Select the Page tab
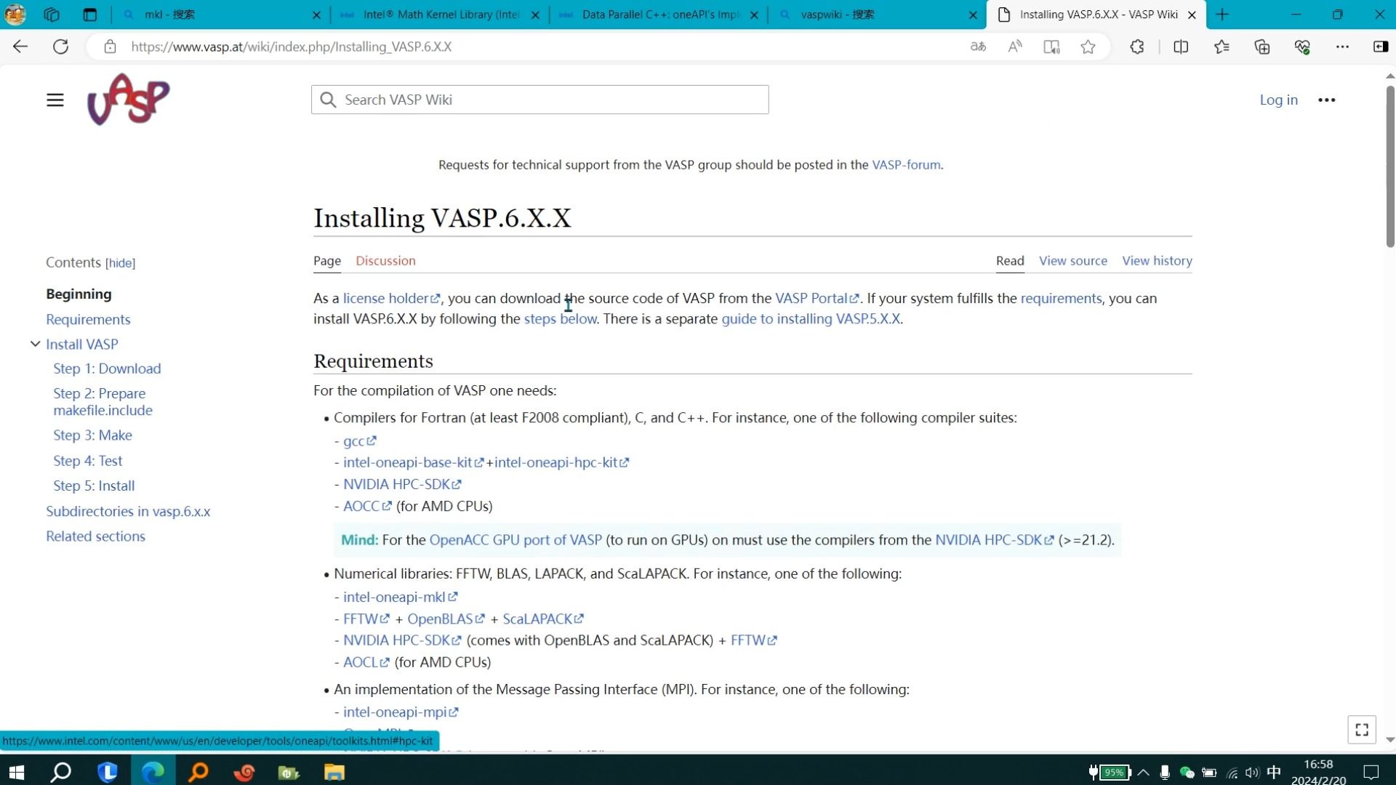This screenshot has height=785, width=1396. (327, 260)
